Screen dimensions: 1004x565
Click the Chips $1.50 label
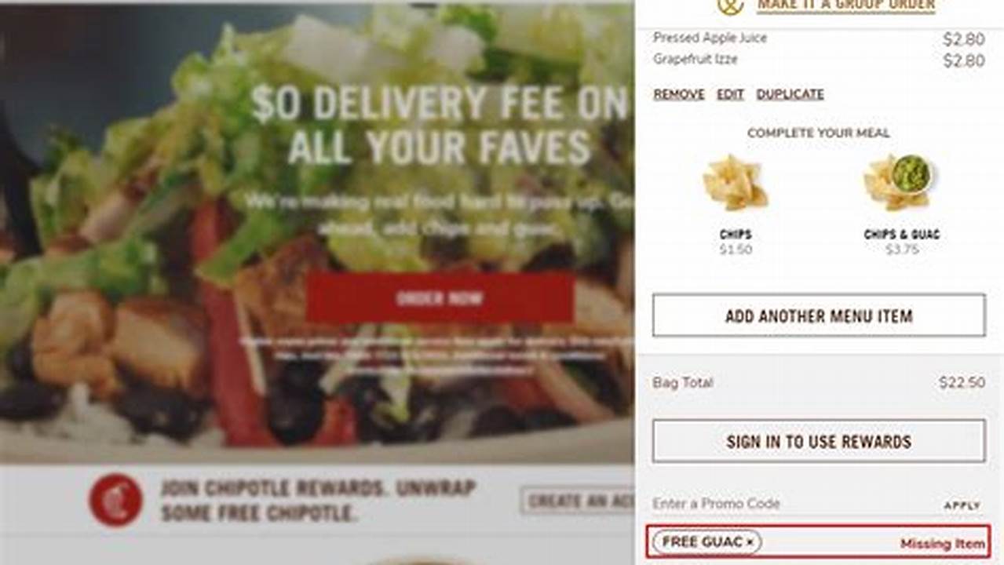pyautogui.click(x=736, y=242)
